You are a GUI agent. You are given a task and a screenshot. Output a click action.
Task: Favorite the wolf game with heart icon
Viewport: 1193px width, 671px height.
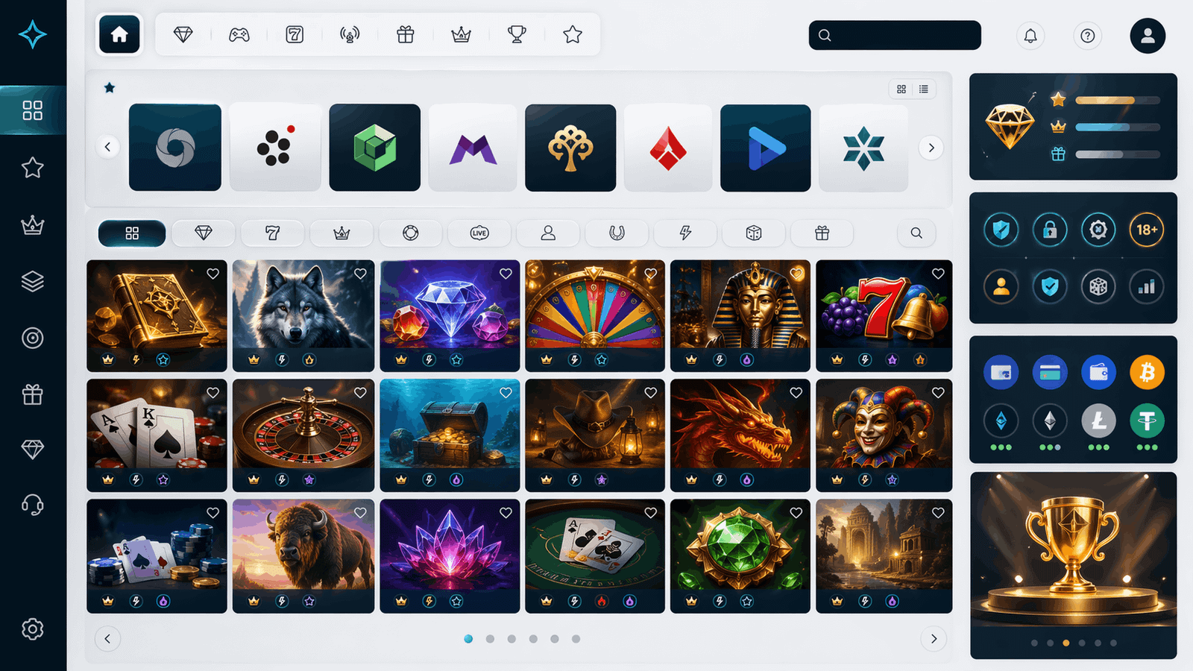[x=360, y=274]
